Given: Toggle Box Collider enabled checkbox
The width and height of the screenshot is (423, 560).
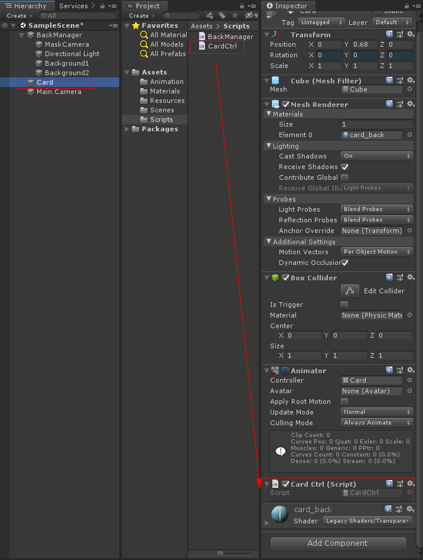Looking at the screenshot, I should (286, 277).
